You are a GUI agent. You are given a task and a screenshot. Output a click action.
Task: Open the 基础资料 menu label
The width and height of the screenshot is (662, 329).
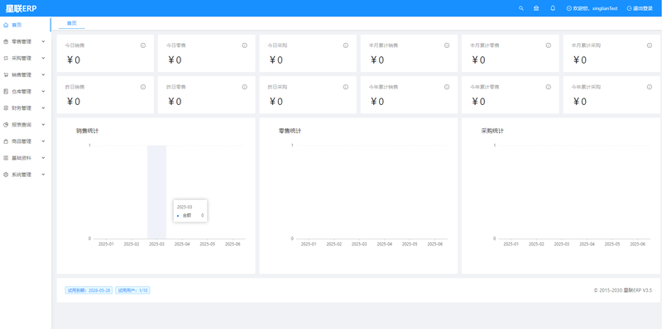click(x=22, y=158)
